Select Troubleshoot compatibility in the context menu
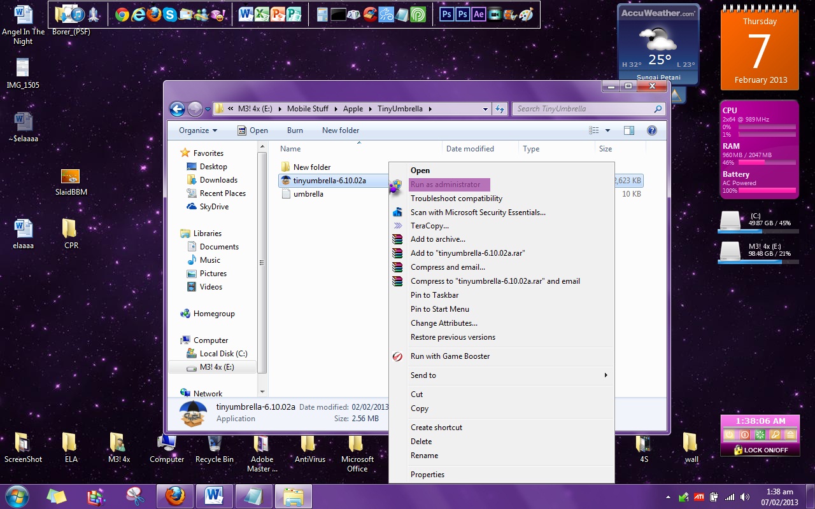 (x=502, y=199)
